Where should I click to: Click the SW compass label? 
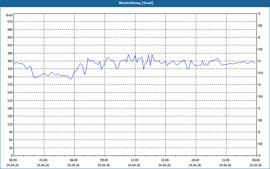[x=261, y=97]
